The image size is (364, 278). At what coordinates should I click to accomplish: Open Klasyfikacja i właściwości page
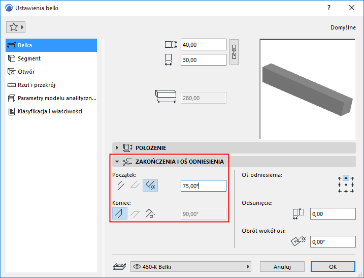pyautogui.click(x=51, y=112)
